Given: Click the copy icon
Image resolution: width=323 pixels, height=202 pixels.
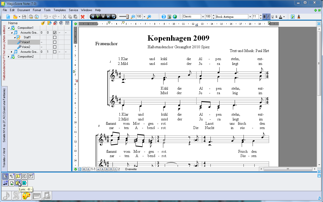Looking at the screenshot, I should click(70, 17).
